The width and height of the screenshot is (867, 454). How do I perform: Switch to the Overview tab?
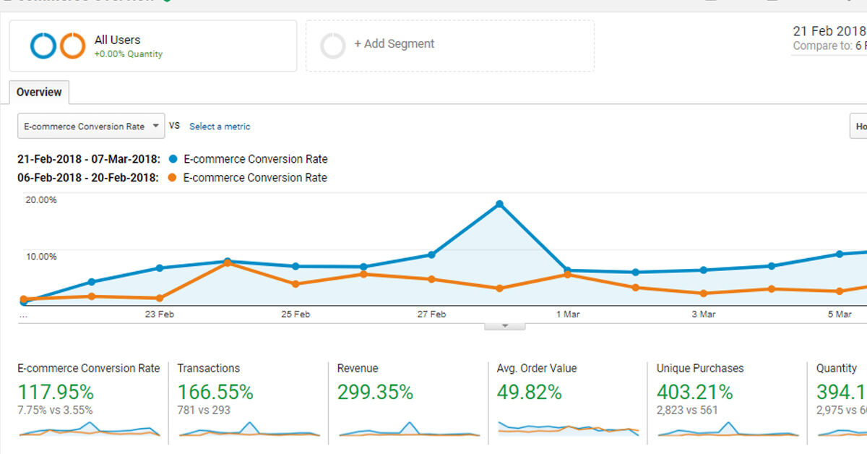(x=39, y=93)
